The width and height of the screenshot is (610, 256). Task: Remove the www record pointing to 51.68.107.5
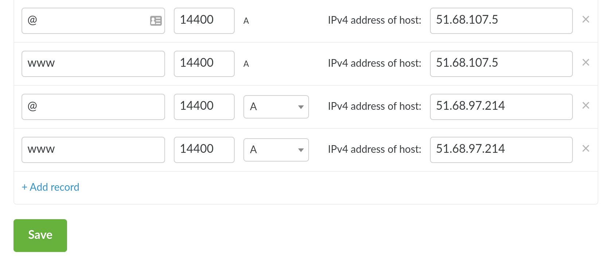pyautogui.click(x=586, y=63)
